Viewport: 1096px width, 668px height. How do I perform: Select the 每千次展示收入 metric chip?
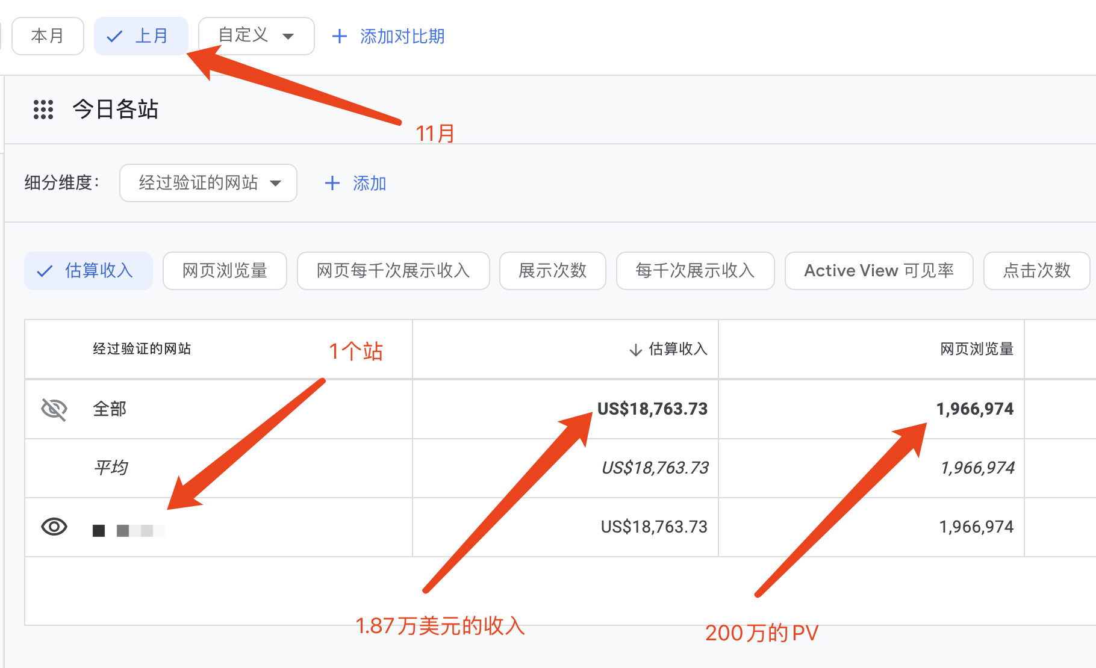696,271
